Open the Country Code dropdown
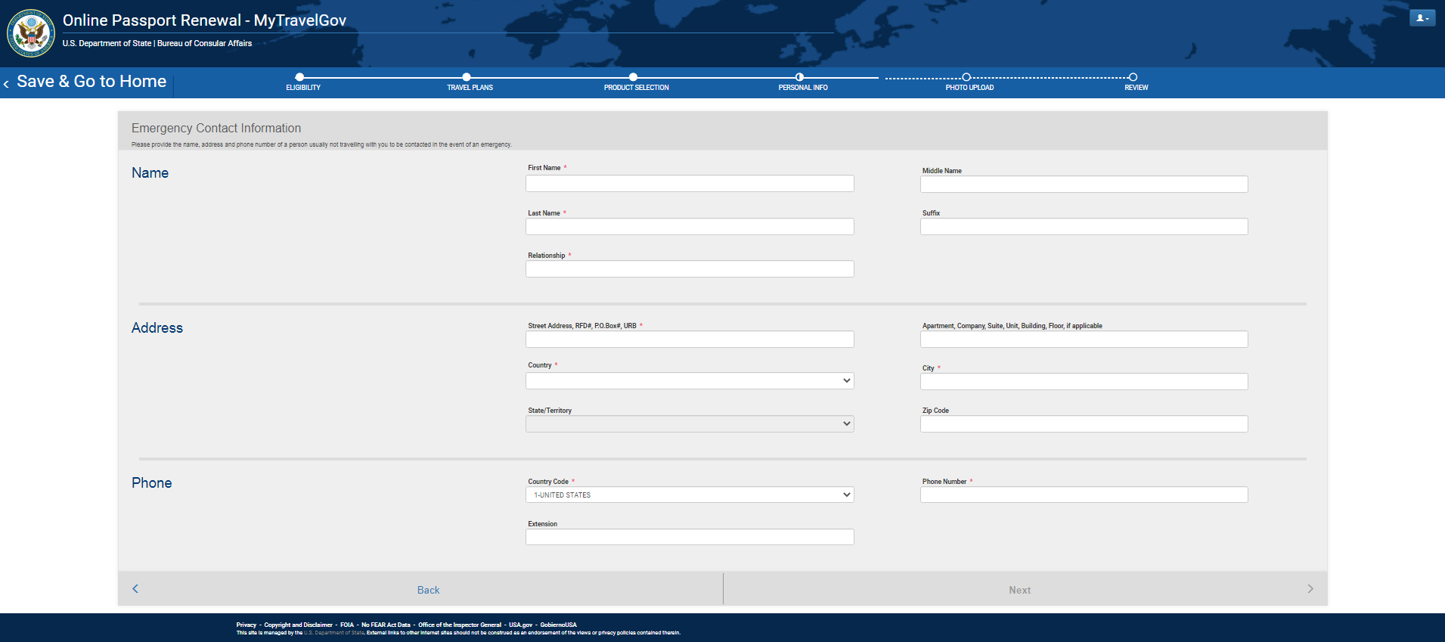This screenshot has width=1445, height=642. [690, 495]
